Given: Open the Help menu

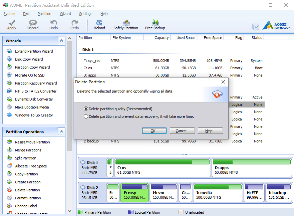Looking at the screenshot, I should [104, 14].
